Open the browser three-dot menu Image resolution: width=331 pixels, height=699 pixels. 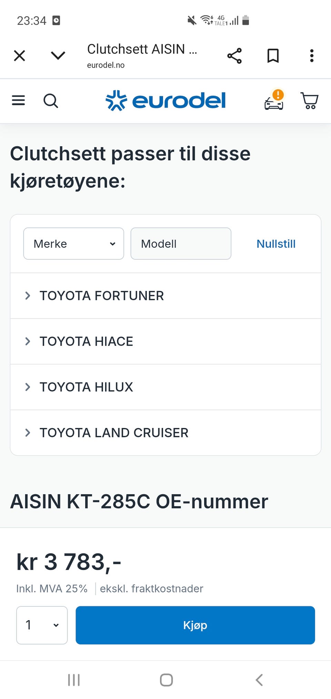click(x=312, y=56)
